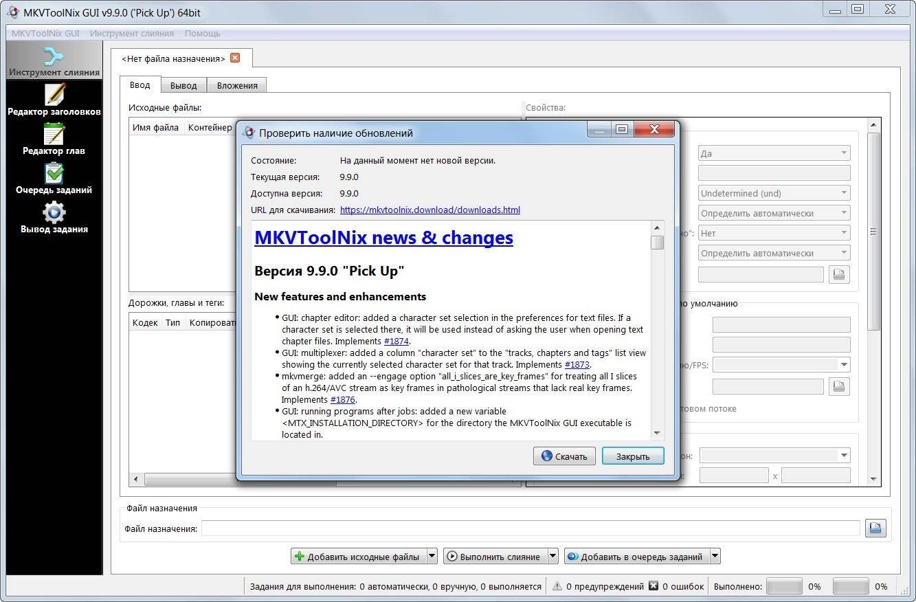Click browse icon below FPS dropdown
This screenshot has height=602, width=916.
839,386
